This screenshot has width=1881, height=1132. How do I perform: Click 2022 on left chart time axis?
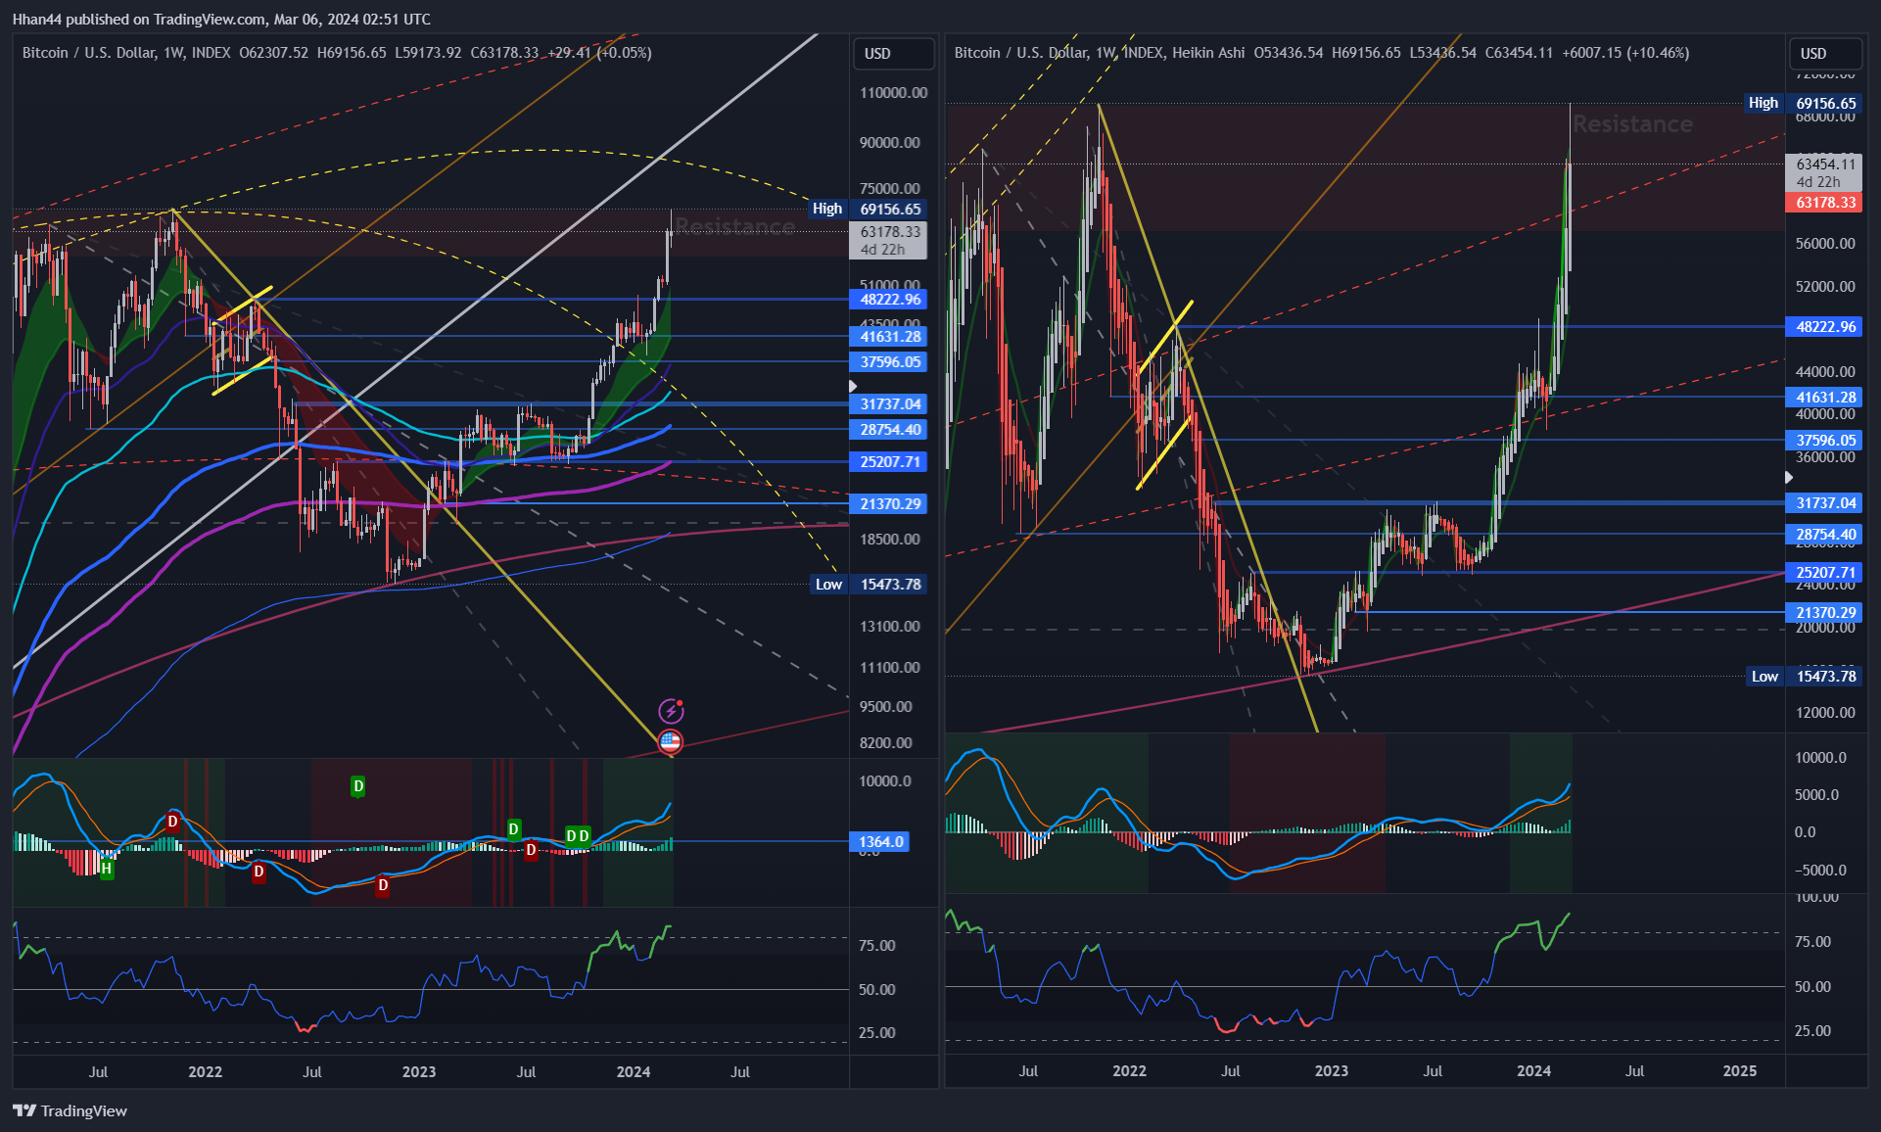pyautogui.click(x=206, y=1072)
